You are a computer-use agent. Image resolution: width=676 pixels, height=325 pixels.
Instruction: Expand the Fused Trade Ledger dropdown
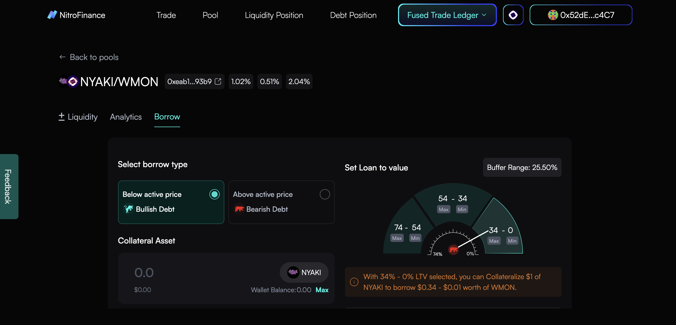point(447,15)
